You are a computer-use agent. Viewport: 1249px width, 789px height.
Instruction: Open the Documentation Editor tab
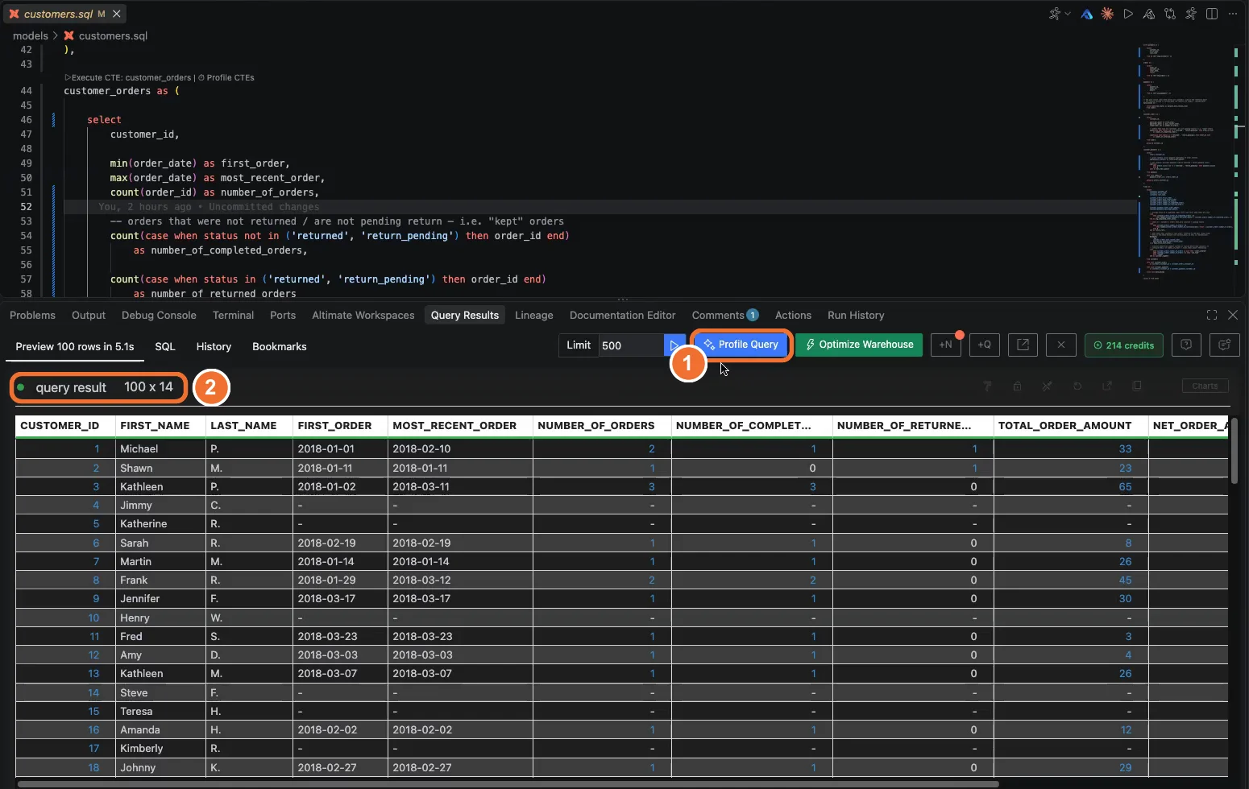622,315
